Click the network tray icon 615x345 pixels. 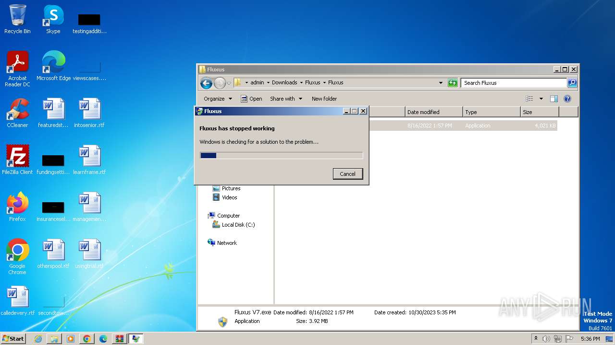coord(558,339)
